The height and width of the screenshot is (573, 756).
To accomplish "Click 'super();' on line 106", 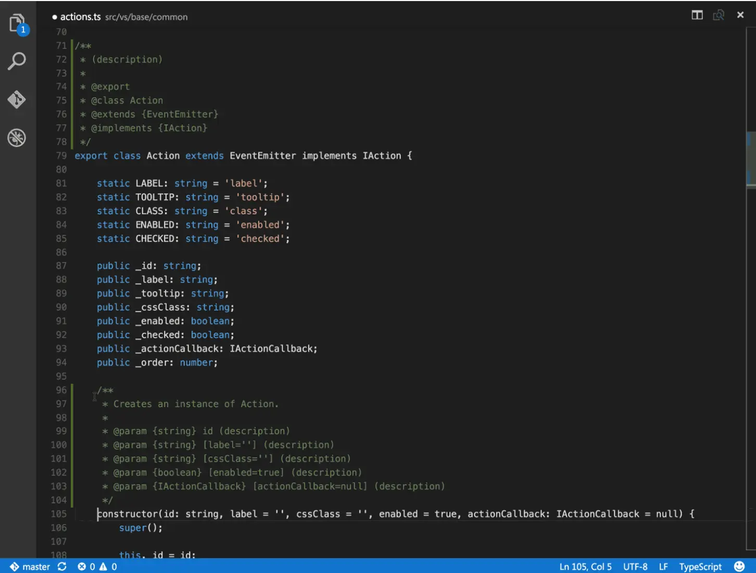I will (x=141, y=528).
